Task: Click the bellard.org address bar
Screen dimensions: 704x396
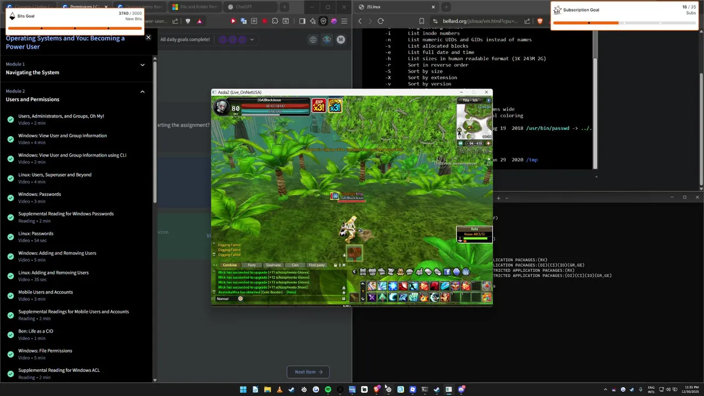Action: 480,21
